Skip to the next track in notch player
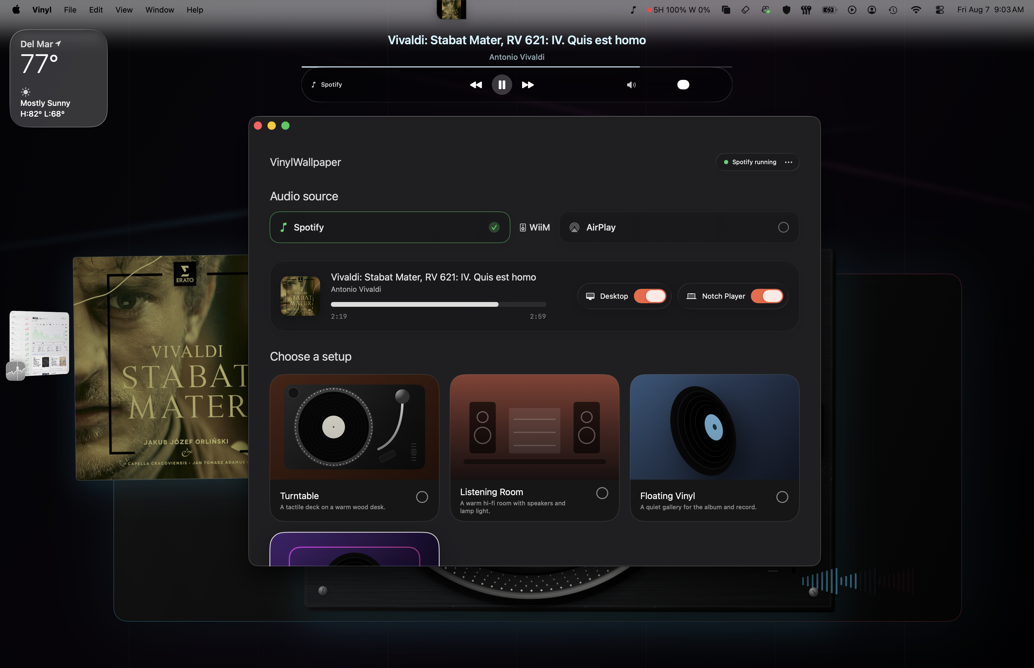The height and width of the screenshot is (668, 1034). (x=528, y=85)
